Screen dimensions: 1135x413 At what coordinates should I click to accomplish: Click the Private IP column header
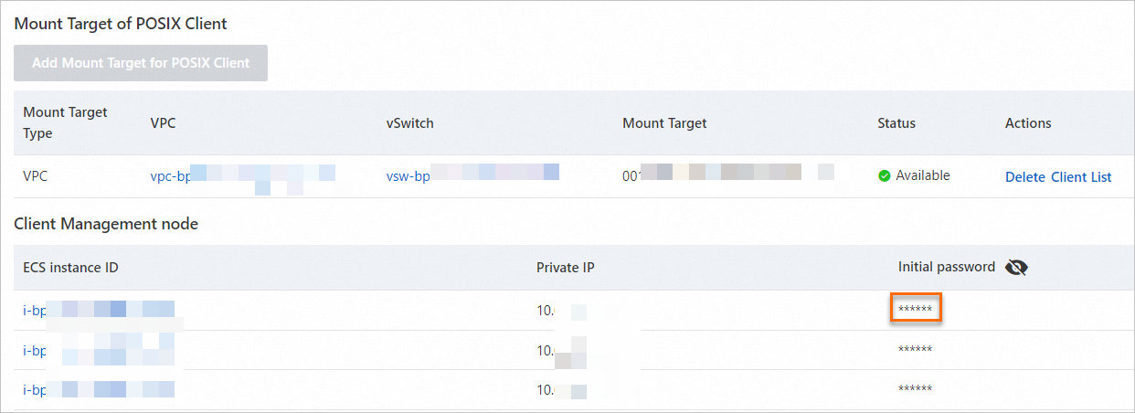(x=567, y=268)
